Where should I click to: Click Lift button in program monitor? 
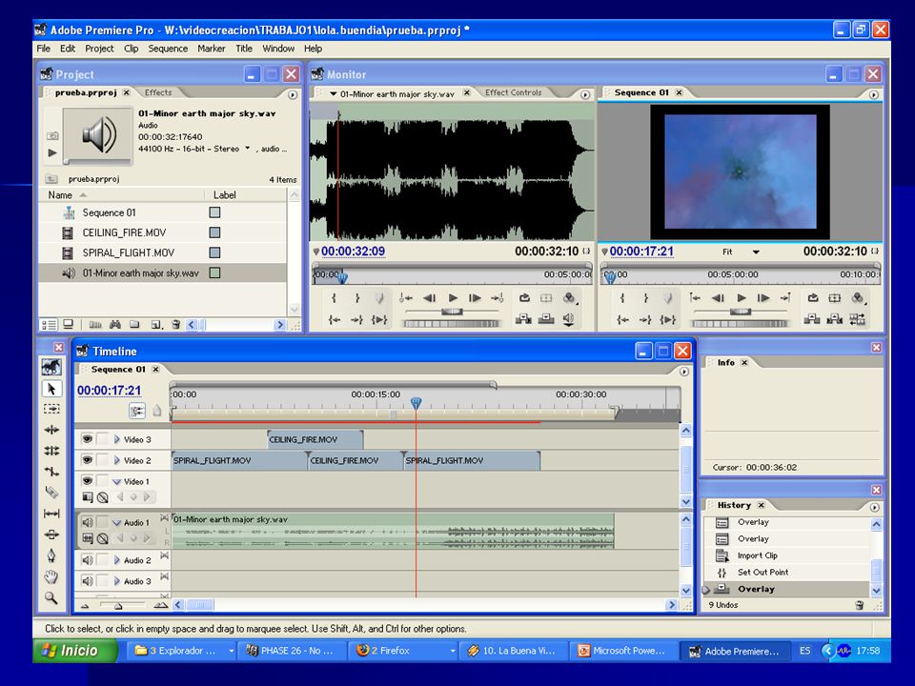(812, 318)
